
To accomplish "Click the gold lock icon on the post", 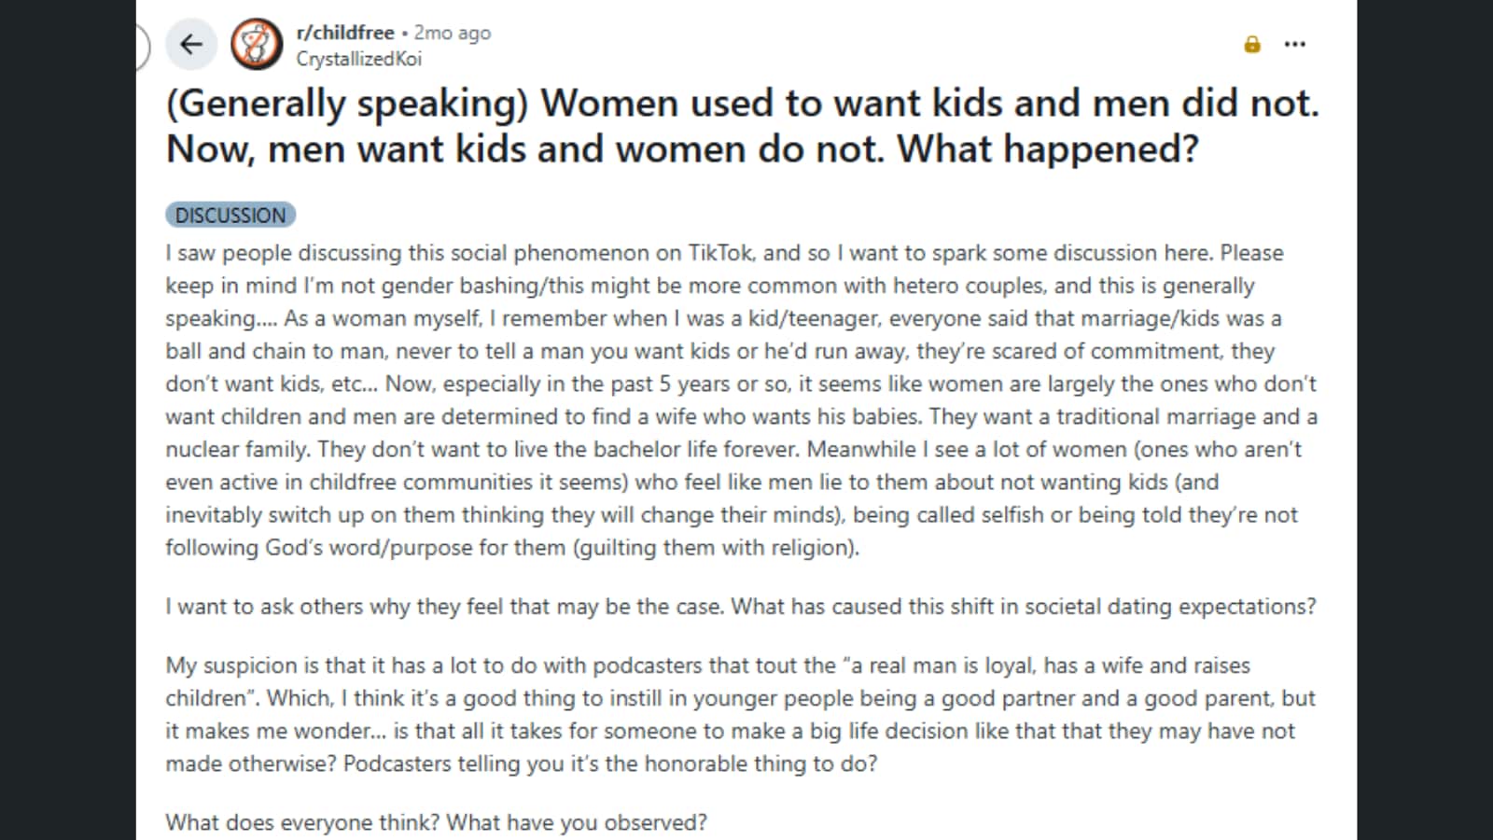I will pyautogui.click(x=1252, y=44).
